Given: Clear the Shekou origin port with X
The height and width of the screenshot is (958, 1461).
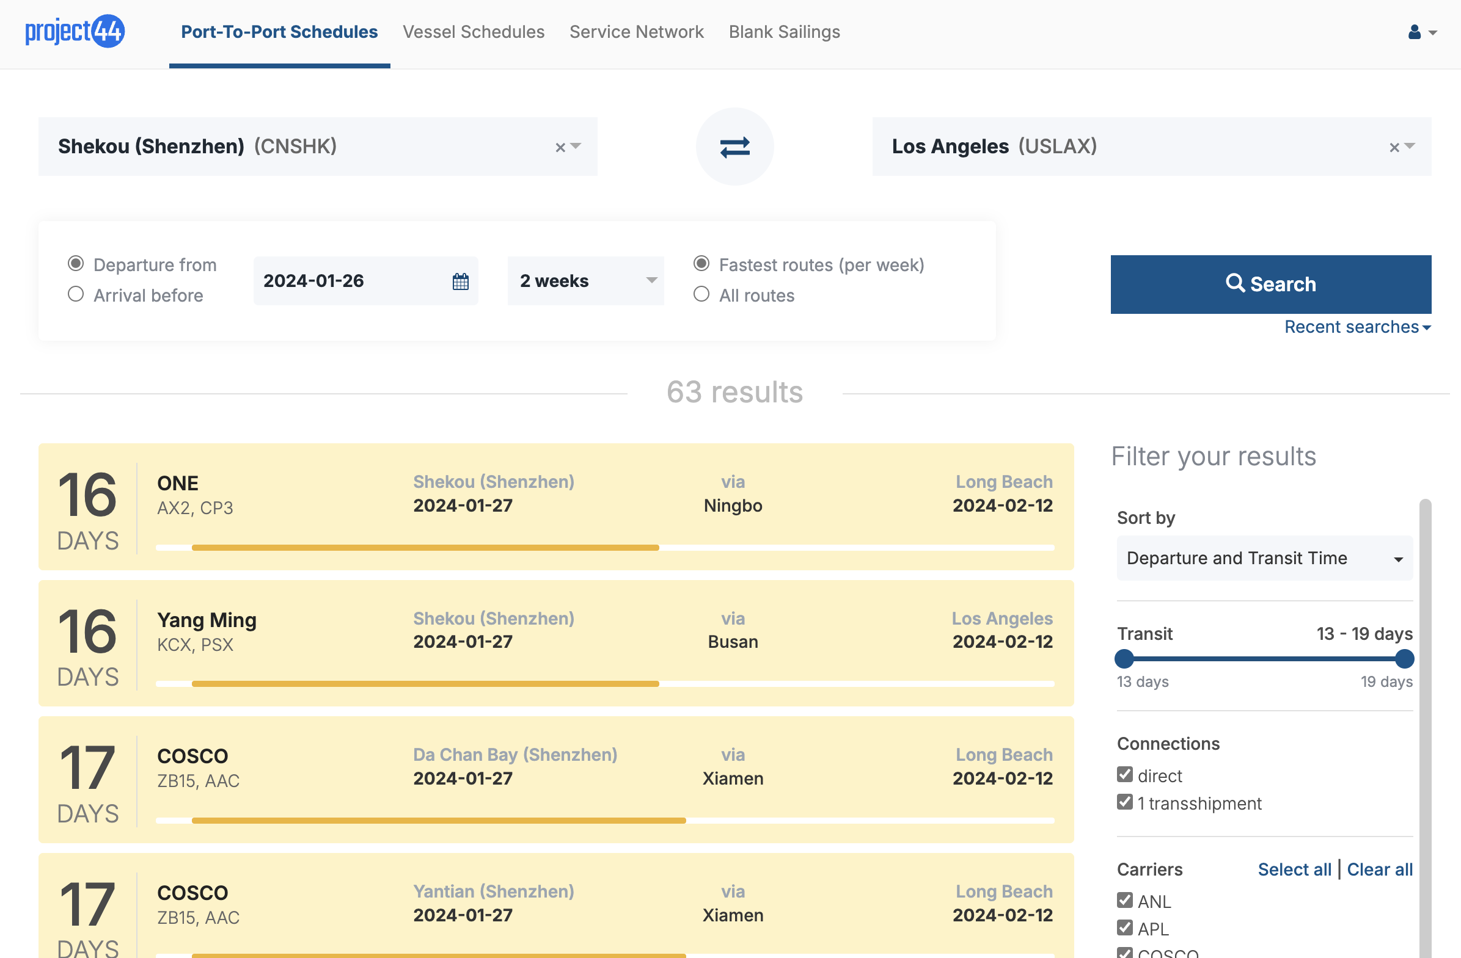Looking at the screenshot, I should point(560,147).
